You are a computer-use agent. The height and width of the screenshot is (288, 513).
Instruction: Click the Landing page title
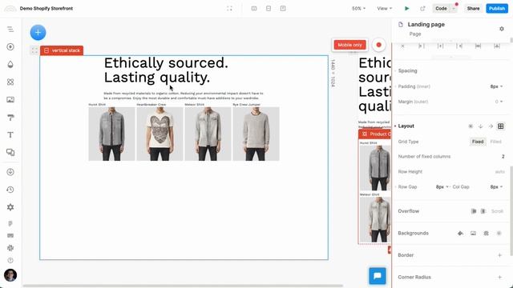click(426, 25)
